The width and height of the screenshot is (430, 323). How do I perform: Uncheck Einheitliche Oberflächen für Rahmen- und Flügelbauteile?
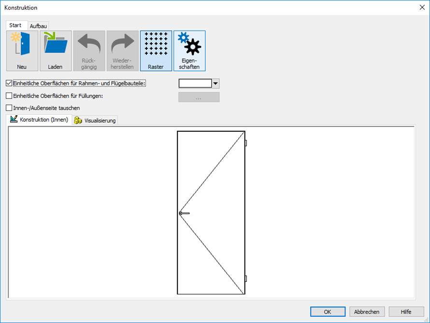[9, 83]
